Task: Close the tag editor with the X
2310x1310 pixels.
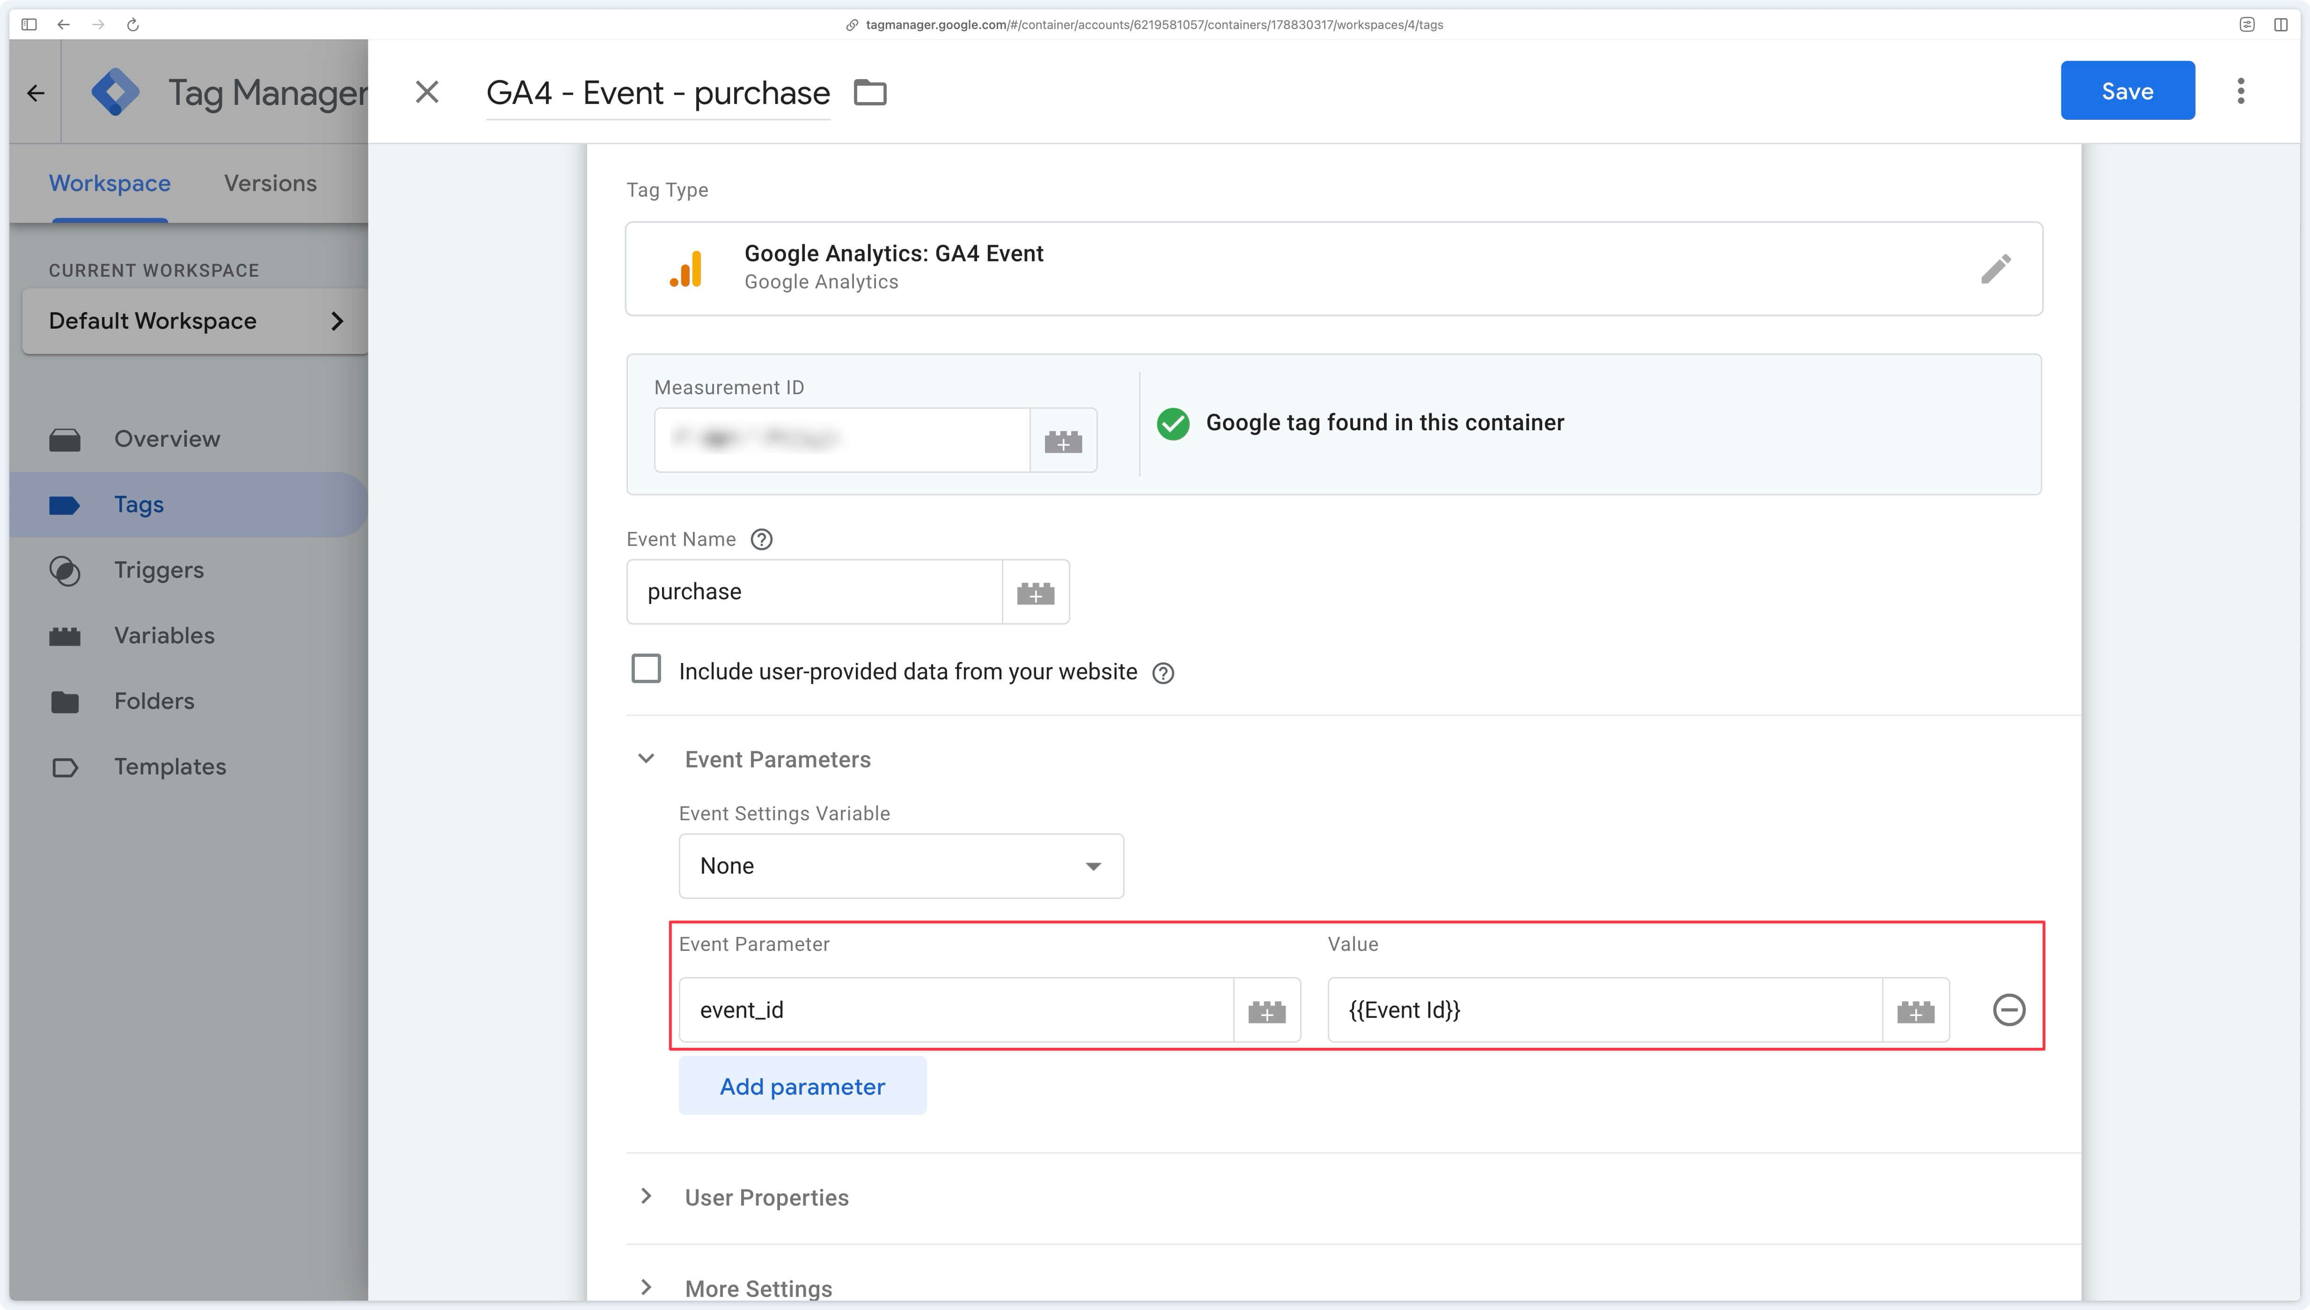Action: 427,92
